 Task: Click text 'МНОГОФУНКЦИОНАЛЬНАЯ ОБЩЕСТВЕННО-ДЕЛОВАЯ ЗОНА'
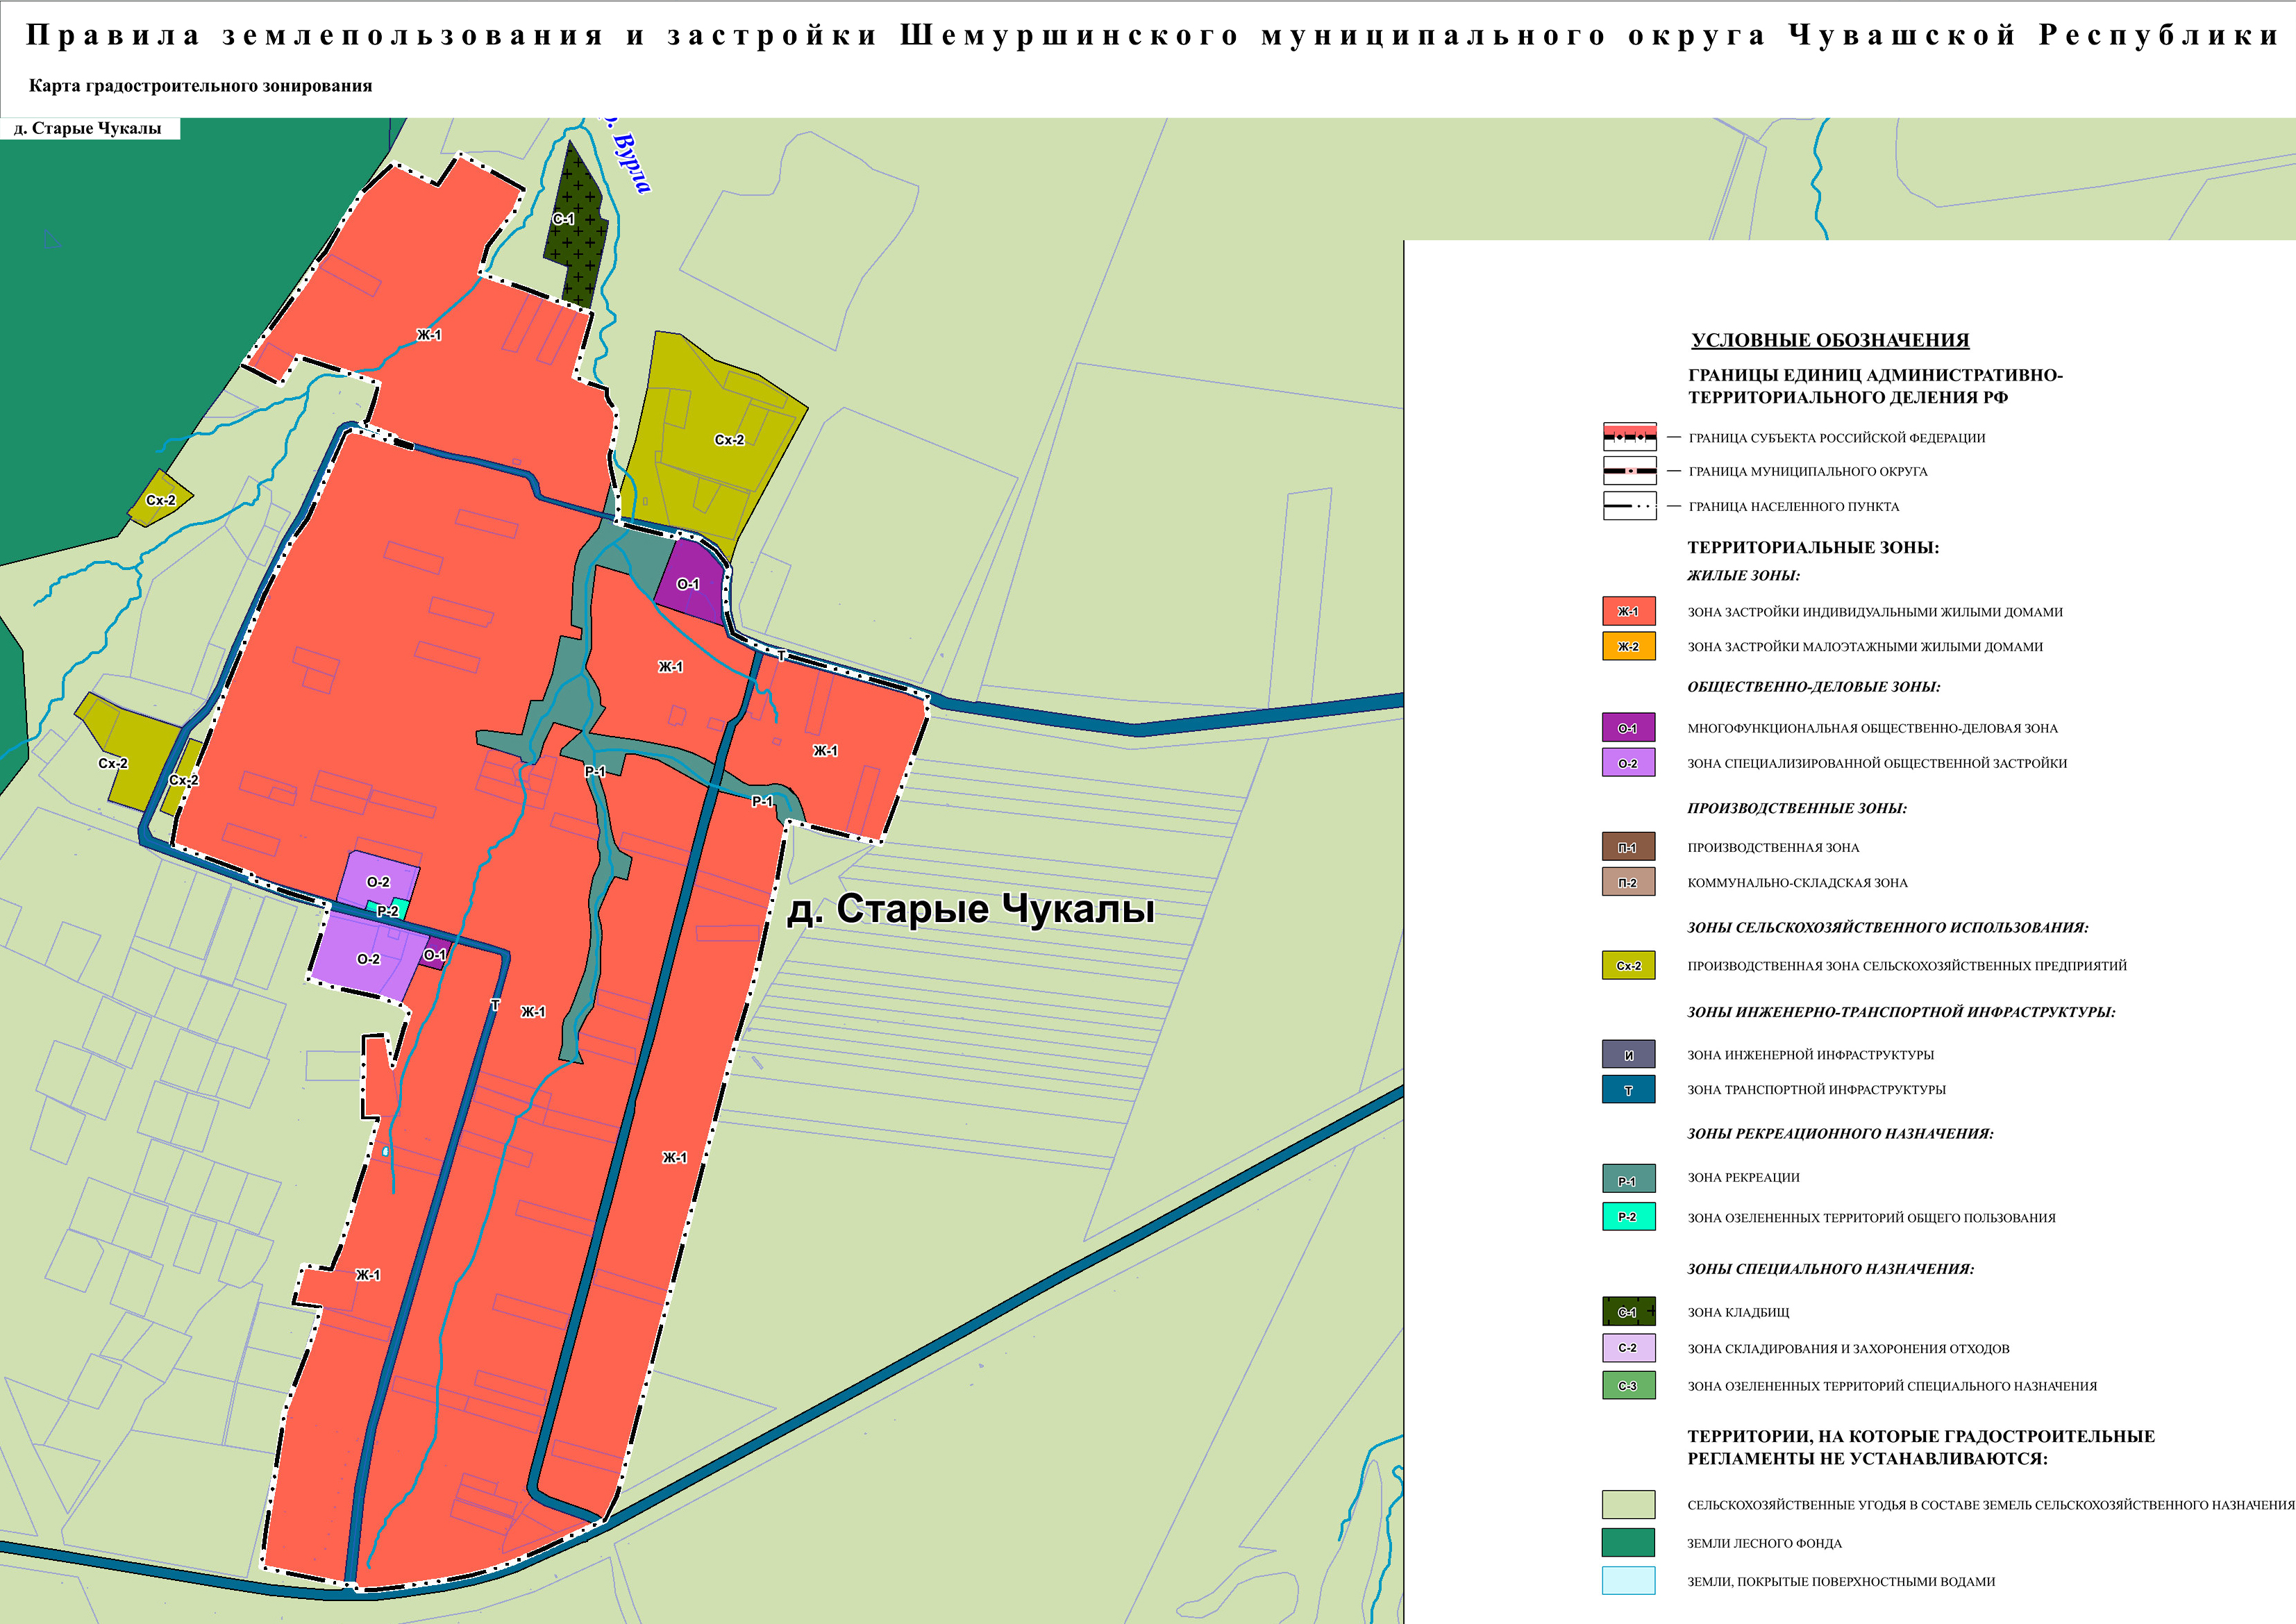pos(1873,728)
